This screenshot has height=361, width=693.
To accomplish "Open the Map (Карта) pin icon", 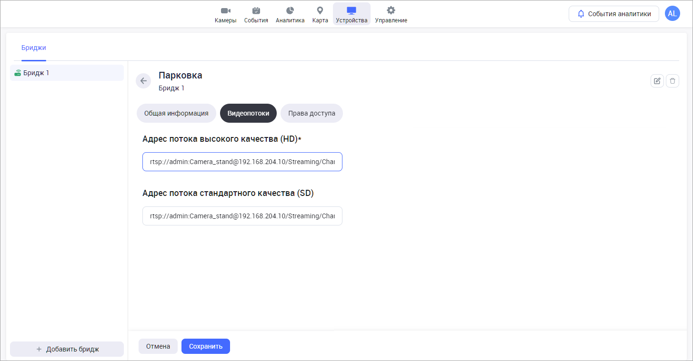I will coord(320,10).
